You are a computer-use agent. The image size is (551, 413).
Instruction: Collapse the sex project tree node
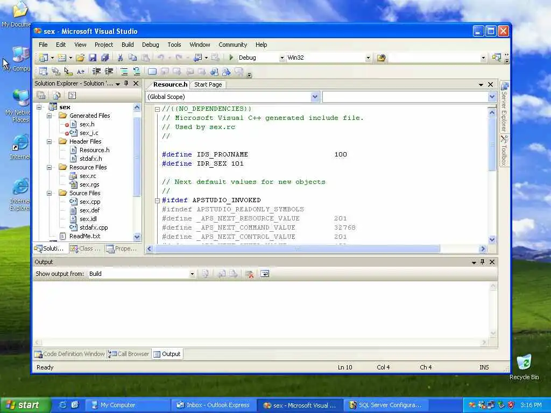tap(39, 107)
